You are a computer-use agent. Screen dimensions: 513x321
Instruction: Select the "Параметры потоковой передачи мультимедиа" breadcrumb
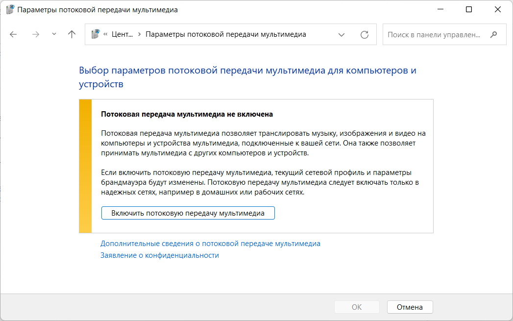[226, 34]
